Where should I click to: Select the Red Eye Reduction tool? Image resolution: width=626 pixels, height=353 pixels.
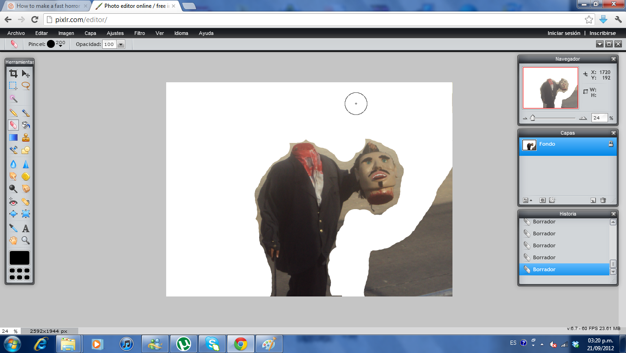(13, 201)
